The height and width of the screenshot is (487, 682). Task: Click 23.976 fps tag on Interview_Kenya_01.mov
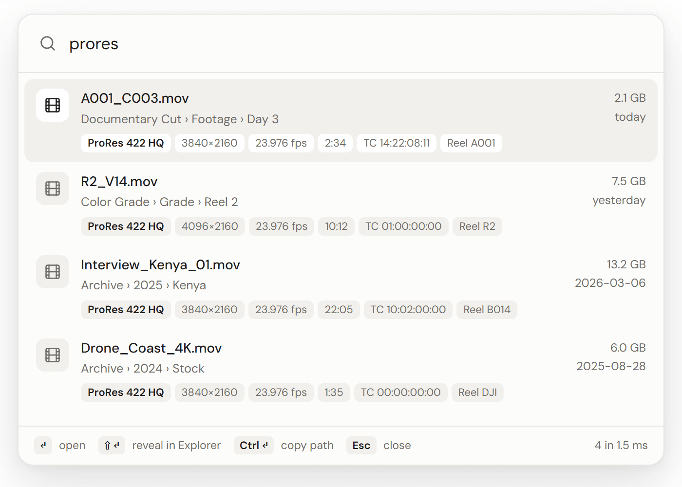click(x=281, y=310)
